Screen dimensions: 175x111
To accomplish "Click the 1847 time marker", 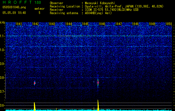I will coord(119,24).
